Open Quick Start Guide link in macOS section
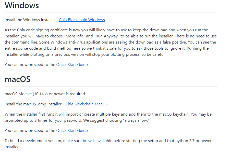 (72, 131)
